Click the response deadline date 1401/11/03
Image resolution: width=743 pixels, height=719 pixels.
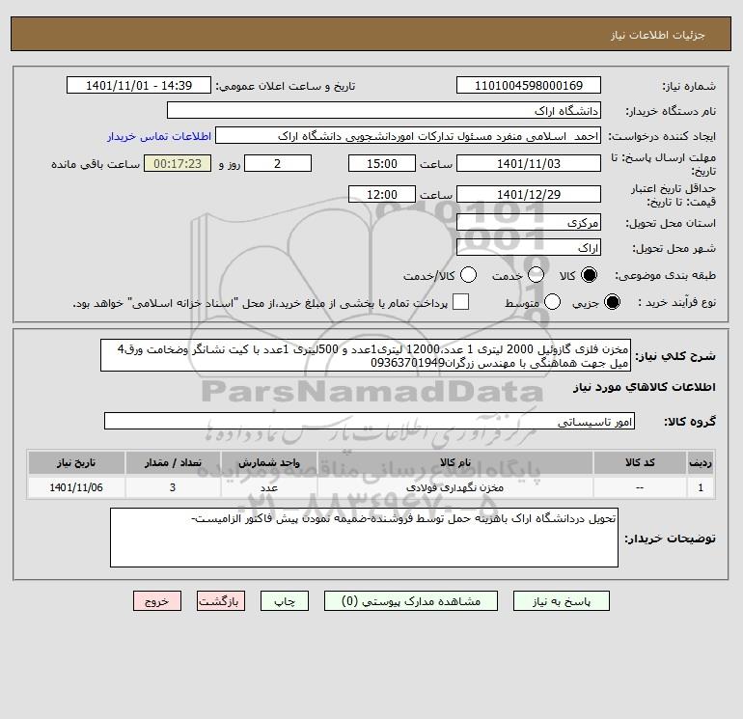point(529,163)
